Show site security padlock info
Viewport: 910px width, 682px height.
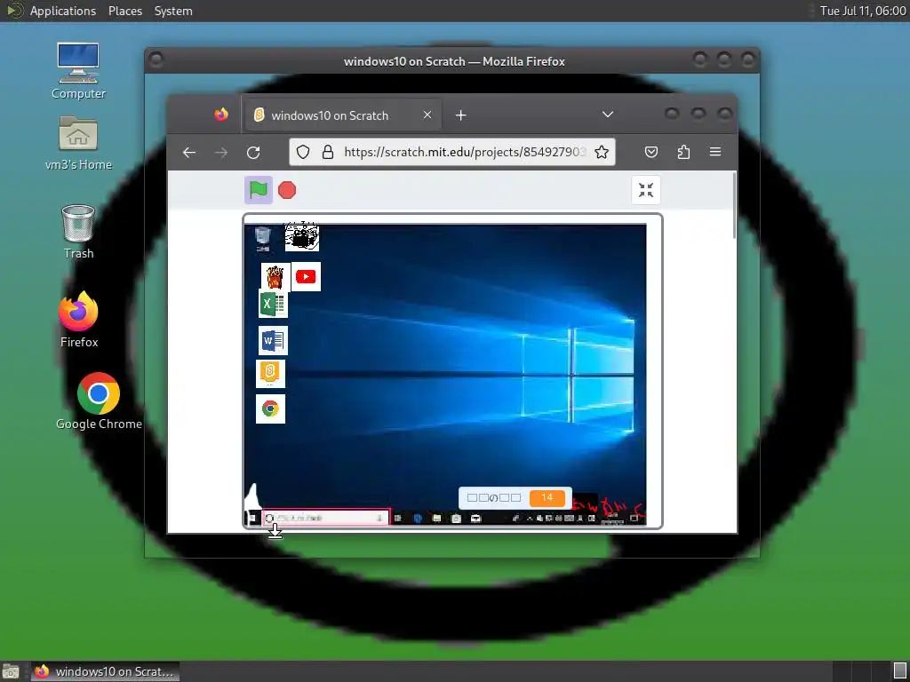(x=328, y=152)
